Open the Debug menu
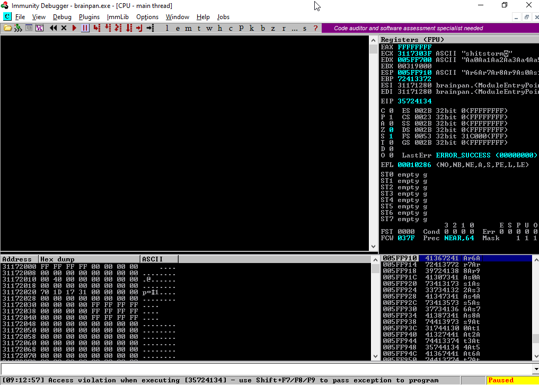539x385 pixels. click(x=62, y=17)
